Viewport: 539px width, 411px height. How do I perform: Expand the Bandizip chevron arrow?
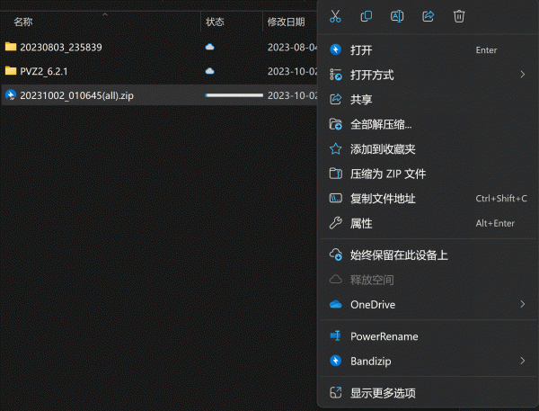(523, 361)
